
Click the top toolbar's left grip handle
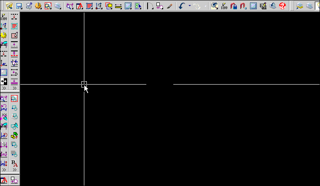point(2,6)
